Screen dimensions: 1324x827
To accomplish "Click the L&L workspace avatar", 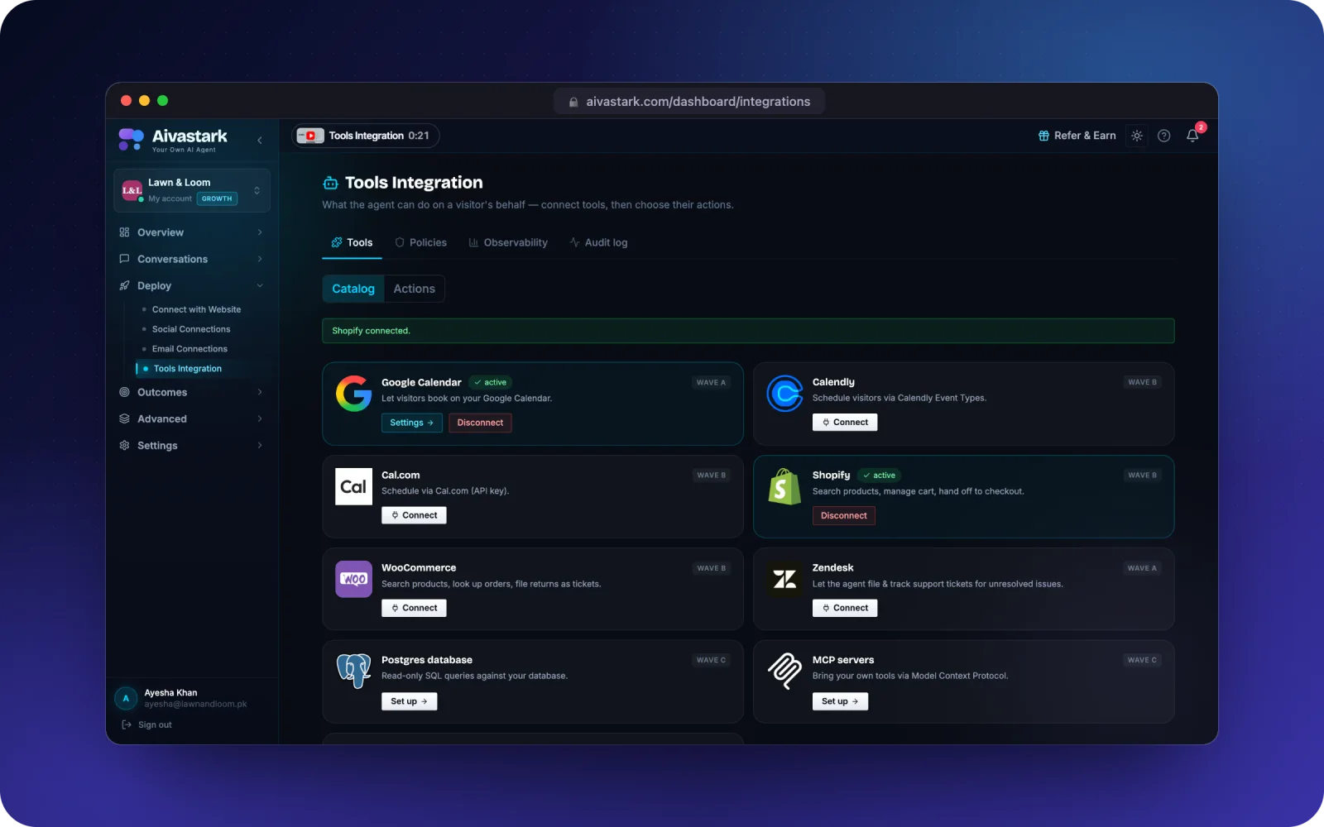I will [132, 190].
